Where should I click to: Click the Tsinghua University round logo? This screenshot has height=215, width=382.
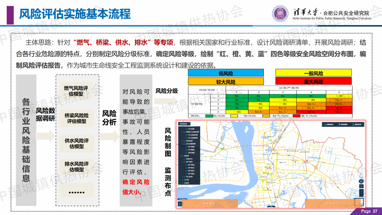pos(280,14)
